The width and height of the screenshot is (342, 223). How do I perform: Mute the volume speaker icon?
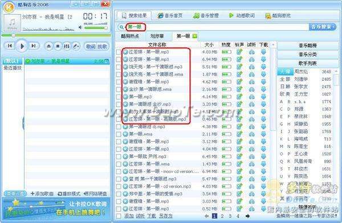click(x=80, y=27)
